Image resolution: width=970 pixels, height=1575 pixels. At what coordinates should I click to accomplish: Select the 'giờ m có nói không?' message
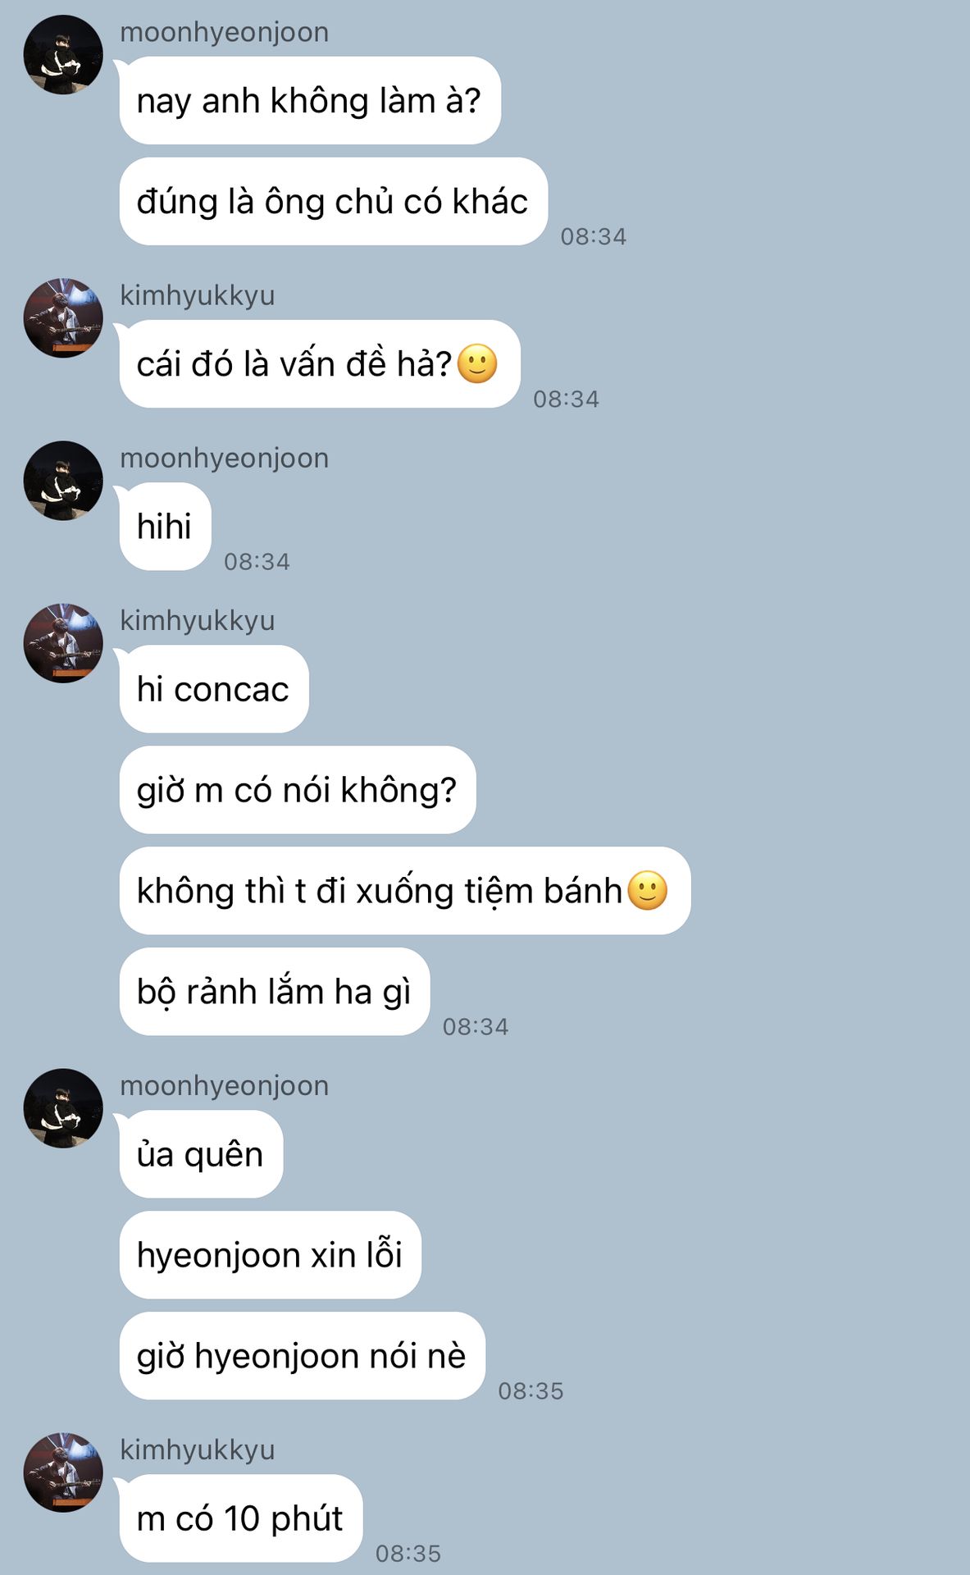[x=298, y=790]
